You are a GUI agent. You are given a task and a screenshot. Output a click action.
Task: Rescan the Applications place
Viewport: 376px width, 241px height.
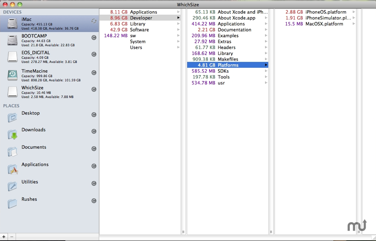[94, 166]
